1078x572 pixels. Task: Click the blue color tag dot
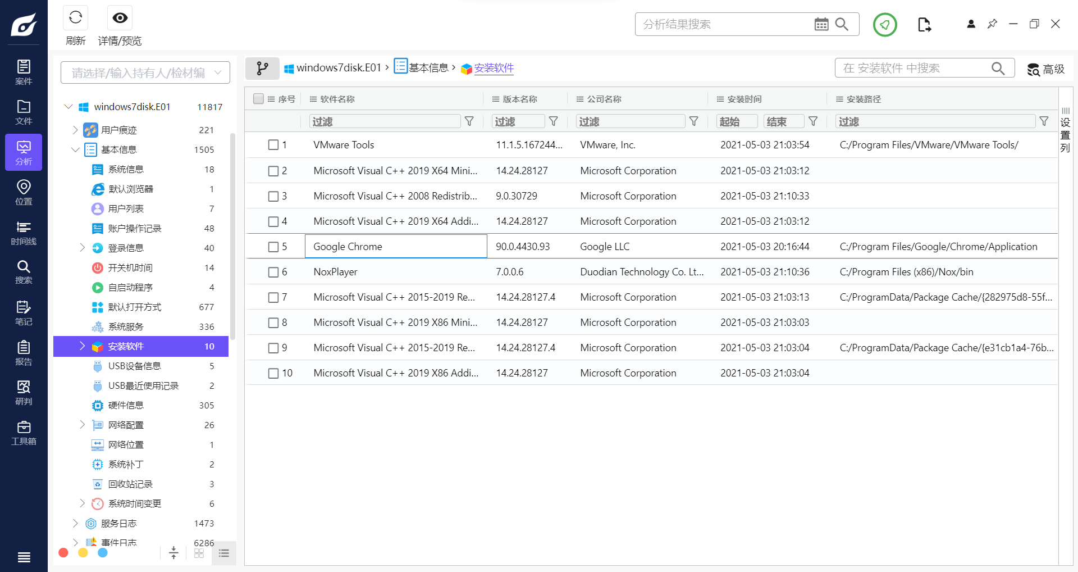point(103,553)
